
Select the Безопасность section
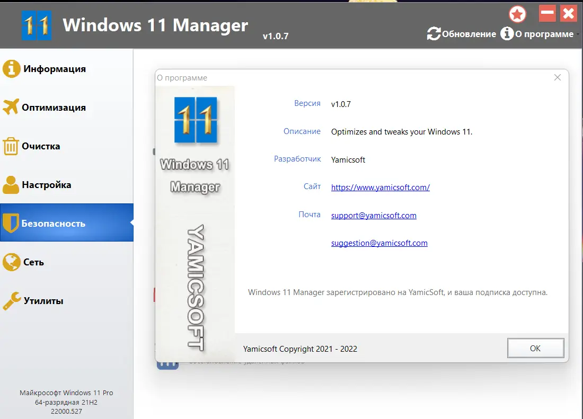tap(67, 223)
